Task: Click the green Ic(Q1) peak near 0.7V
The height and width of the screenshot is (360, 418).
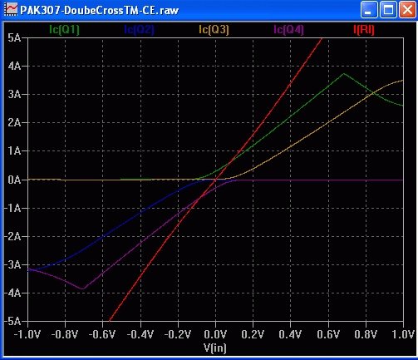Action: point(344,74)
